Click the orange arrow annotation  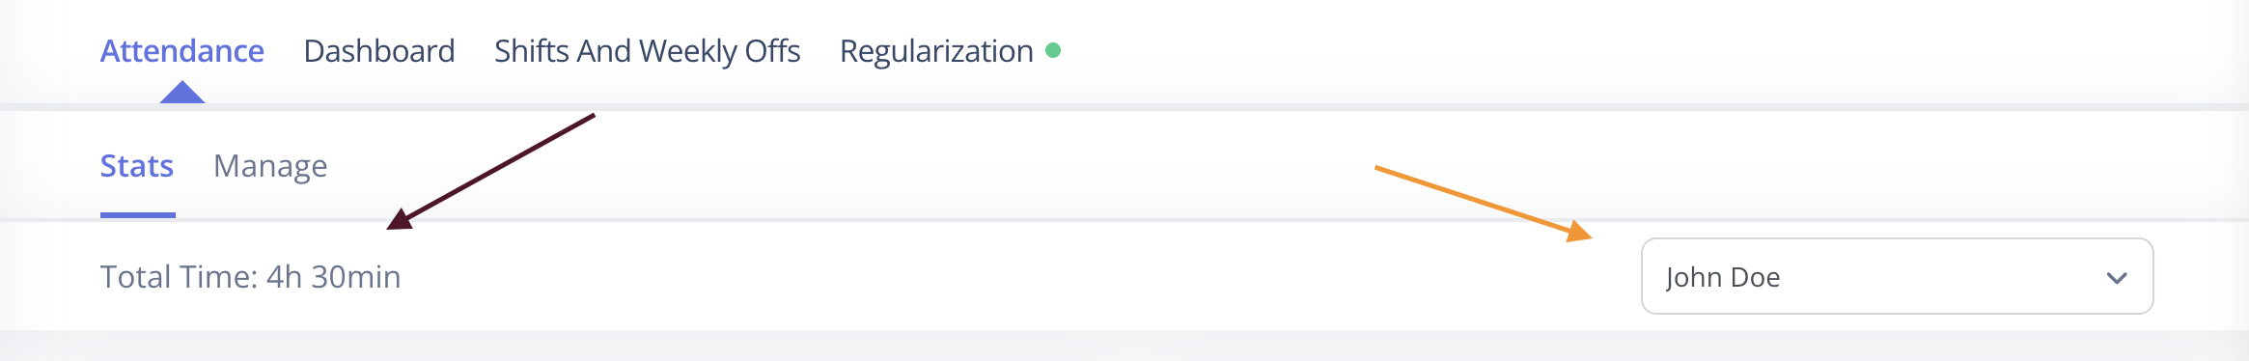click(1484, 204)
